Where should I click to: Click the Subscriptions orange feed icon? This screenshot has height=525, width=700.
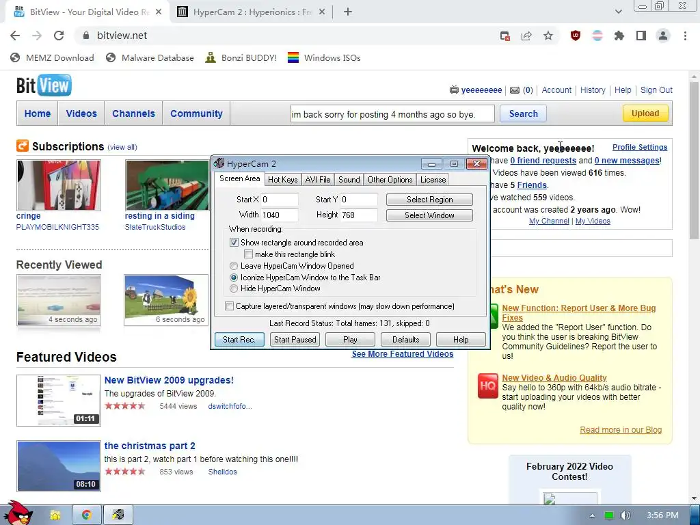pyautogui.click(x=23, y=146)
